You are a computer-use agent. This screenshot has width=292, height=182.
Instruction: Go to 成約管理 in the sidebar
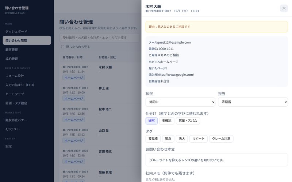click(27, 59)
